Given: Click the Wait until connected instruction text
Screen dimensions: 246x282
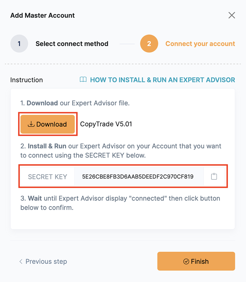Looking at the screenshot, I should [x=120, y=203].
